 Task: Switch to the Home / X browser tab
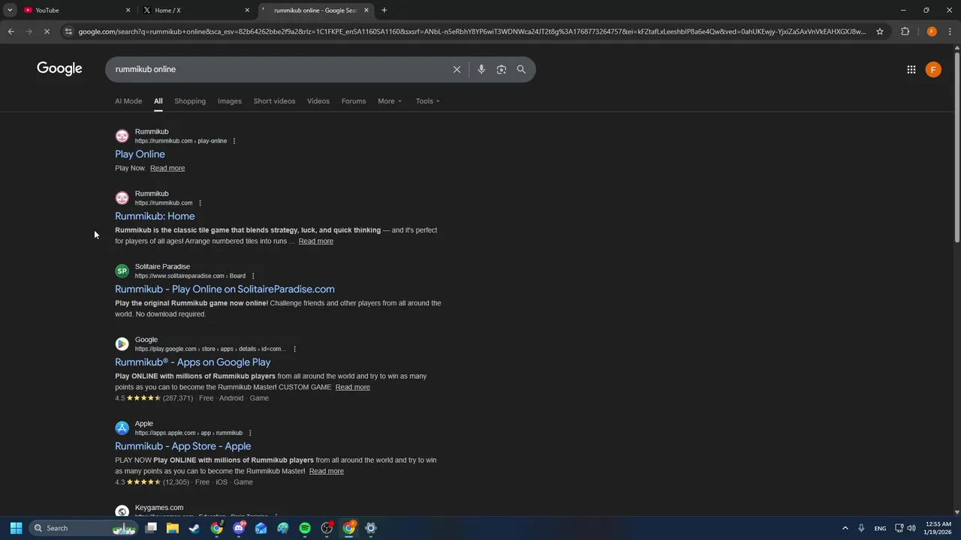(x=195, y=10)
